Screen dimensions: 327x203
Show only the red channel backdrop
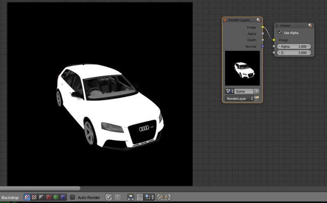pos(49,197)
